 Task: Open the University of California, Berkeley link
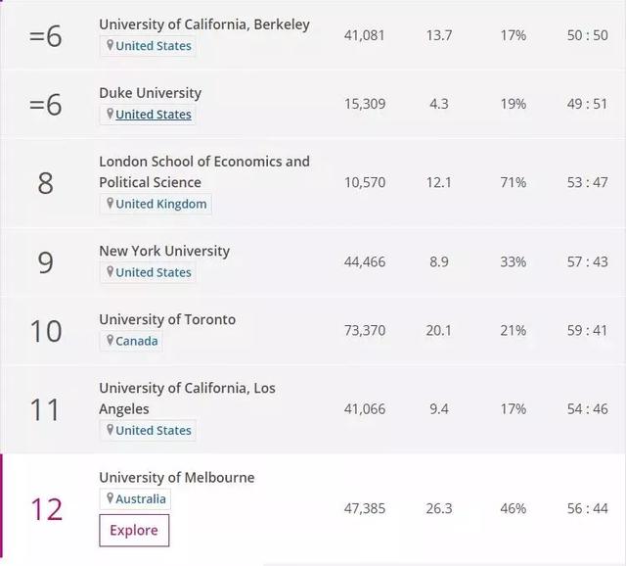pos(203,24)
